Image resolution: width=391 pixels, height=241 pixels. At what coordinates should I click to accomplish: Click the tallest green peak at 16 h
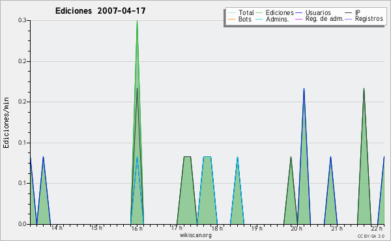coord(137,21)
